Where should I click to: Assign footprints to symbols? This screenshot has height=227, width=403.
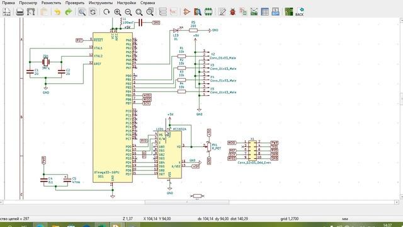point(243,12)
